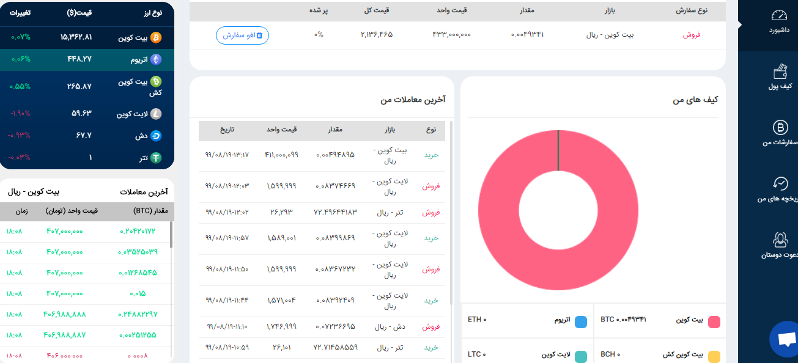Open the داشبورد dashboard sidebar icon
The height and width of the screenshot is (363, 798).
pos(778,15)
